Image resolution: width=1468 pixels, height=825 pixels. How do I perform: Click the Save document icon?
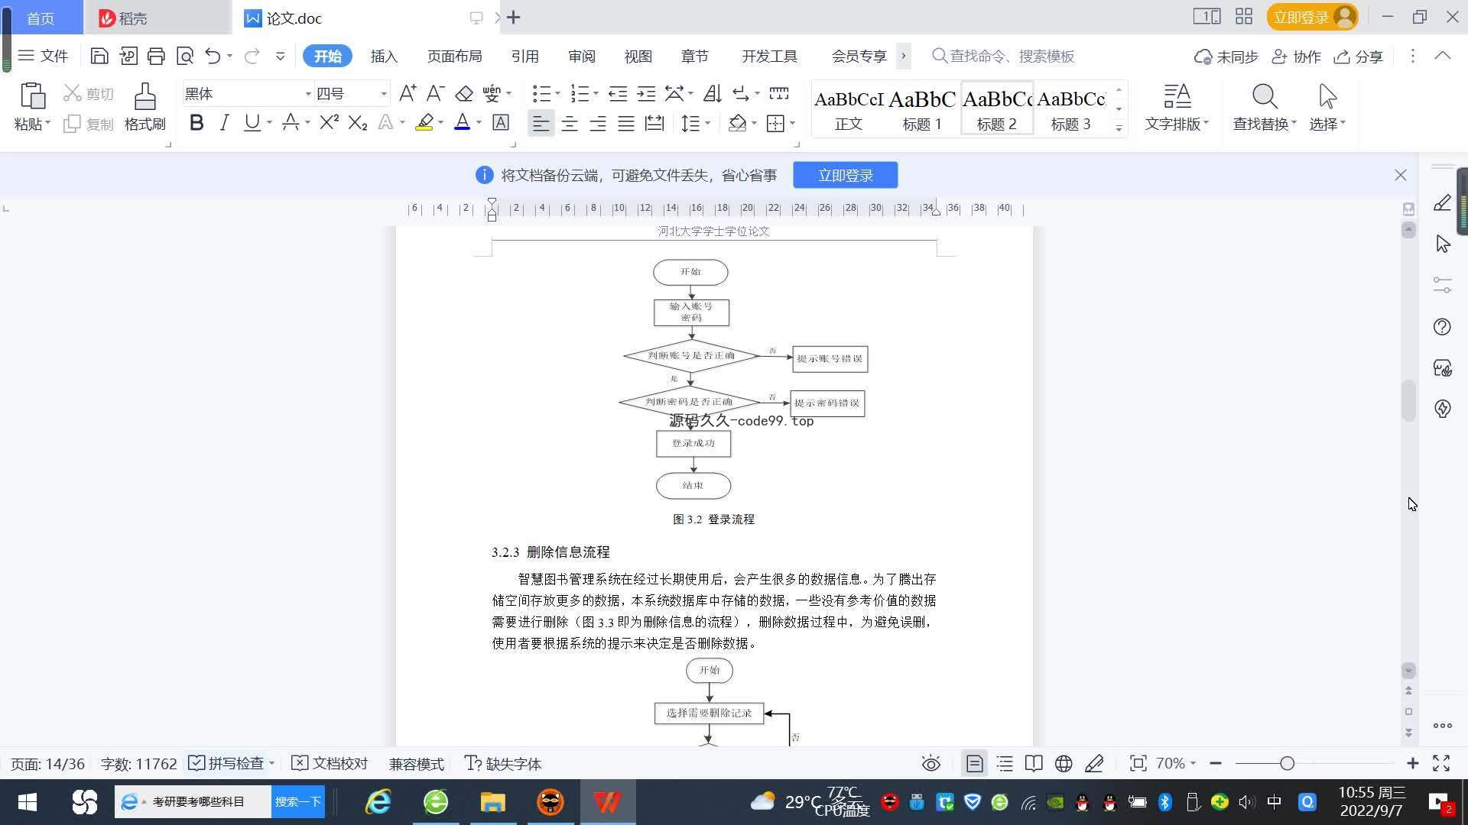[x=99, y=56]
